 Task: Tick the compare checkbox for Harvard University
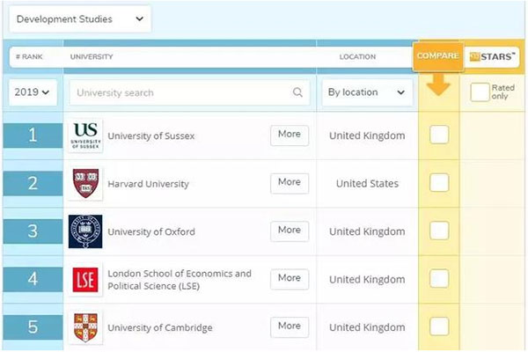[438, 183]
